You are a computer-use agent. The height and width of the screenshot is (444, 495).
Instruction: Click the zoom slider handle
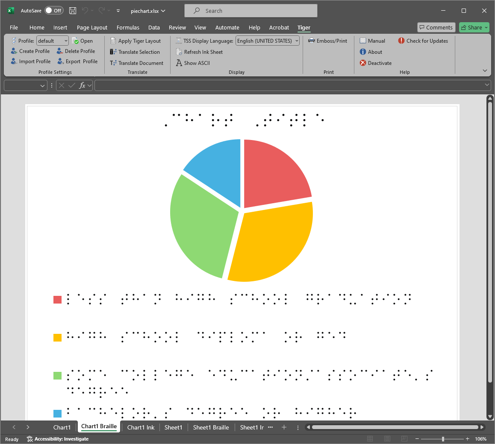(443, 439)
